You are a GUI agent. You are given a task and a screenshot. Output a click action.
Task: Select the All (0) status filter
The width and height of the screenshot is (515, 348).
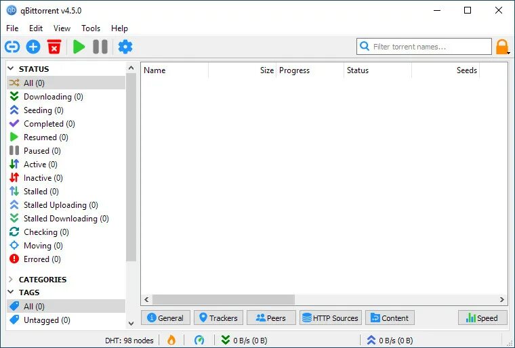[66, 83]
